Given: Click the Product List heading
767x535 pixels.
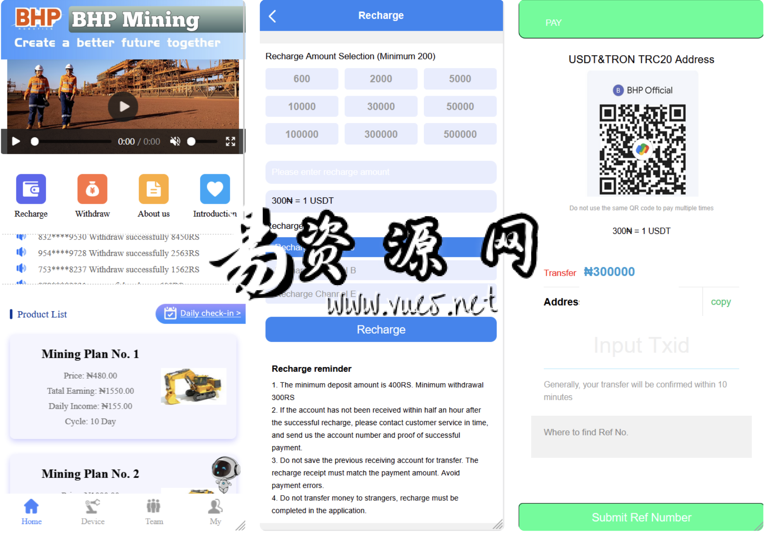Looking at the screenshot, I should click(42, 314).
